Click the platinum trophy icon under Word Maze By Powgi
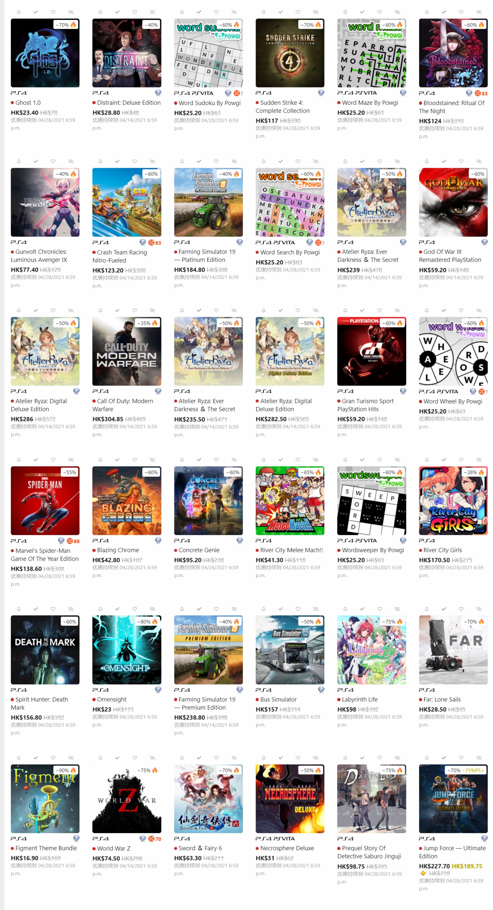 403,93
